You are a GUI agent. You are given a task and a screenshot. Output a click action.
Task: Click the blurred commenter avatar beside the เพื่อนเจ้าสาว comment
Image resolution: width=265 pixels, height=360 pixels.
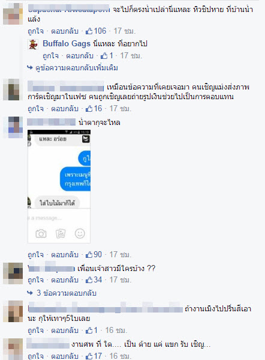[13, 273]
